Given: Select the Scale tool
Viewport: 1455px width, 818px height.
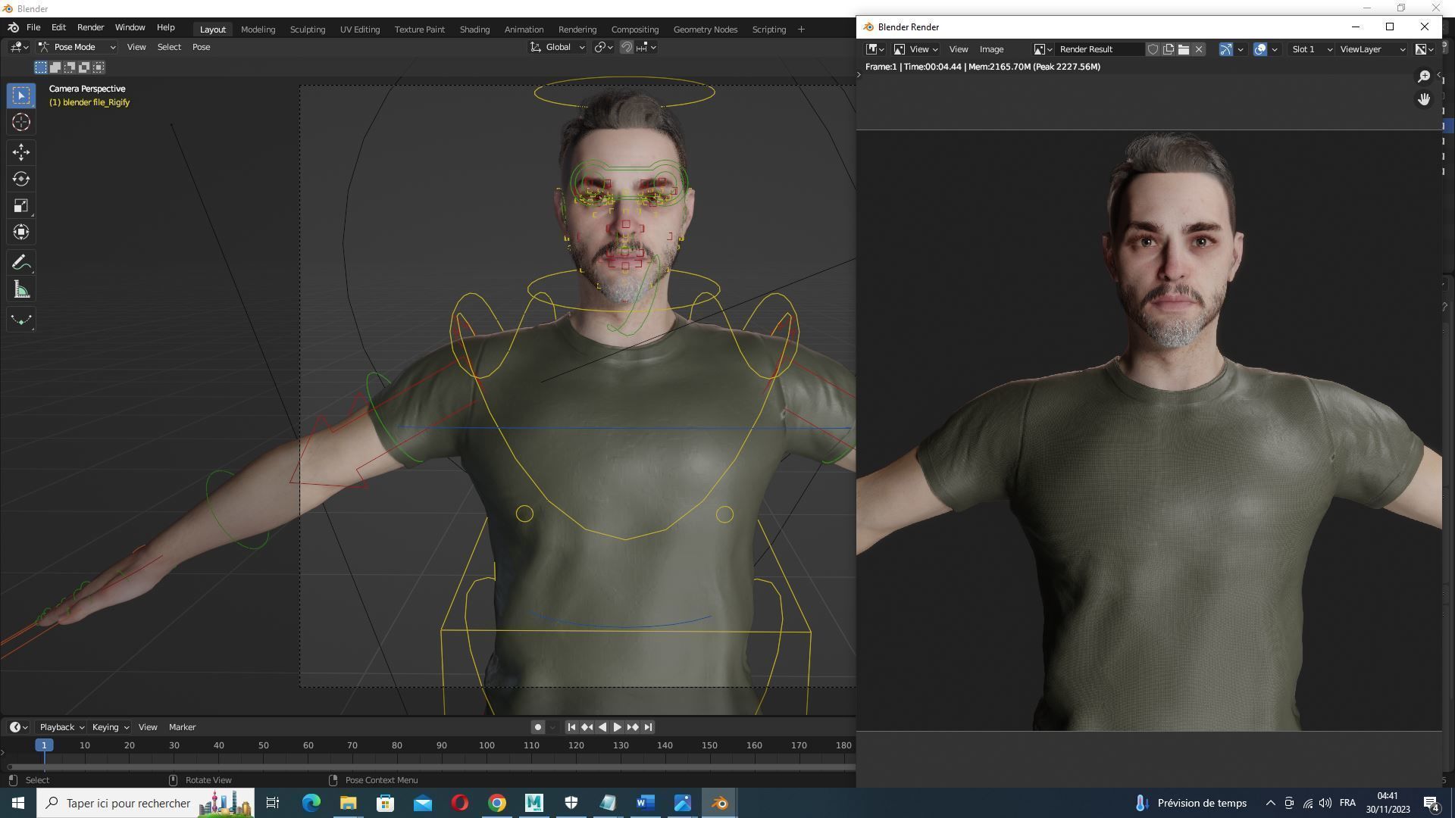Looking at the screenshot, I should (x=21, y=206).
